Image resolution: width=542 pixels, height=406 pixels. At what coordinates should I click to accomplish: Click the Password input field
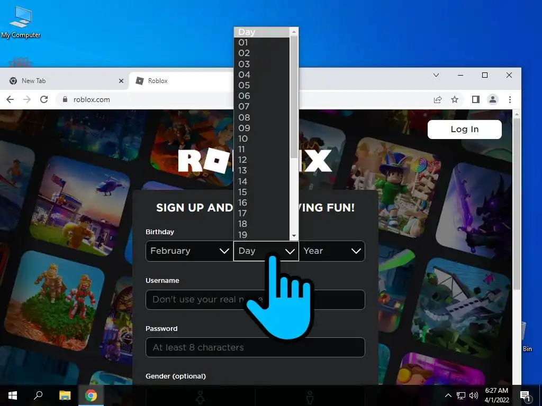click(x=255, y=347)
